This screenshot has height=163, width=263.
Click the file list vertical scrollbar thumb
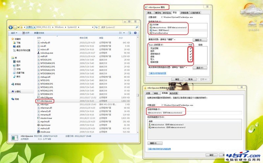[138, 95]
